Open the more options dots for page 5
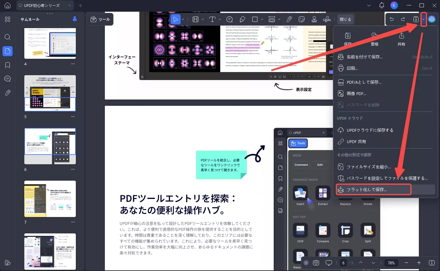 tap(73, 117)
